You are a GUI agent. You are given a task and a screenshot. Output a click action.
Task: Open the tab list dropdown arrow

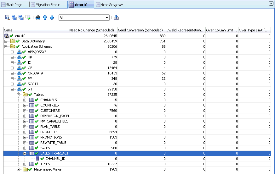tap(271, 3)
